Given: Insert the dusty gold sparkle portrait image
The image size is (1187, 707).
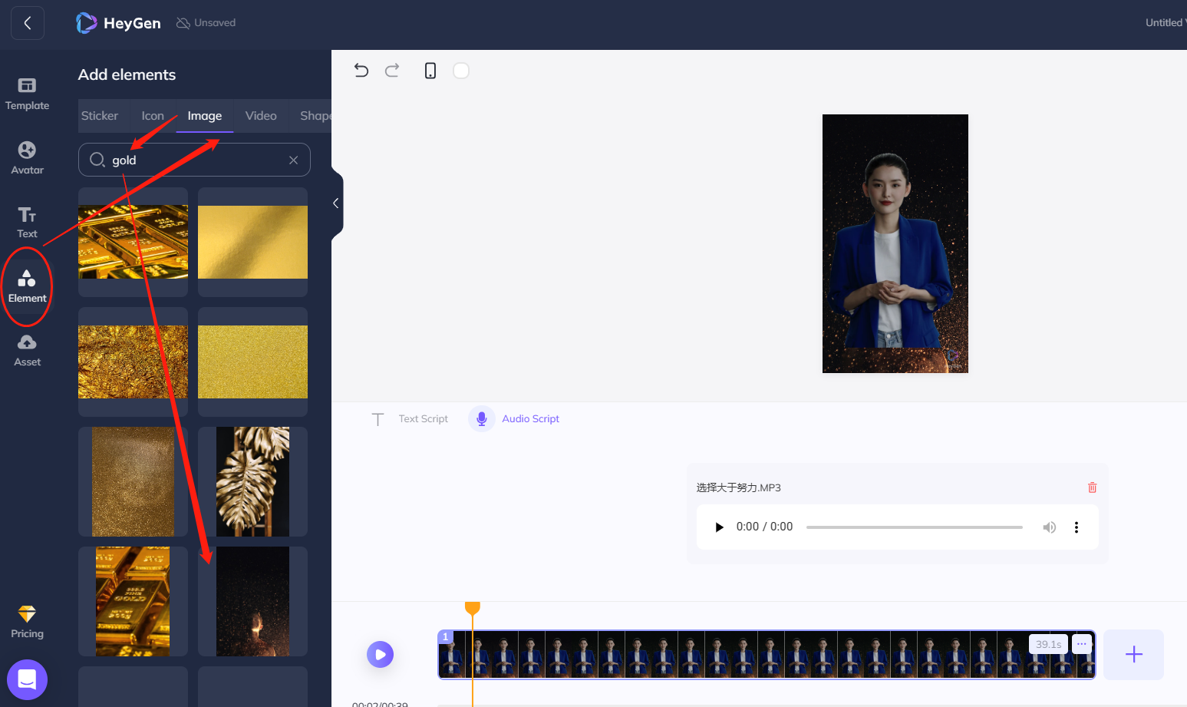Looking at the screenshot, I should (x=133, y=481).
